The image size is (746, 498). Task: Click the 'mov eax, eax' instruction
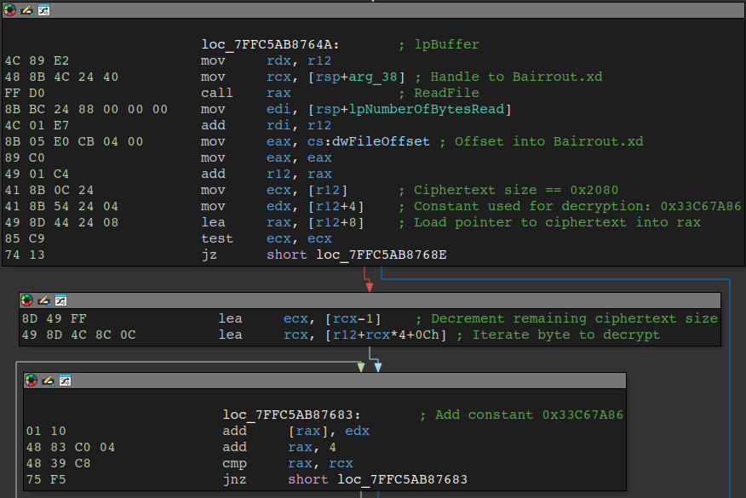coord(266,158)
